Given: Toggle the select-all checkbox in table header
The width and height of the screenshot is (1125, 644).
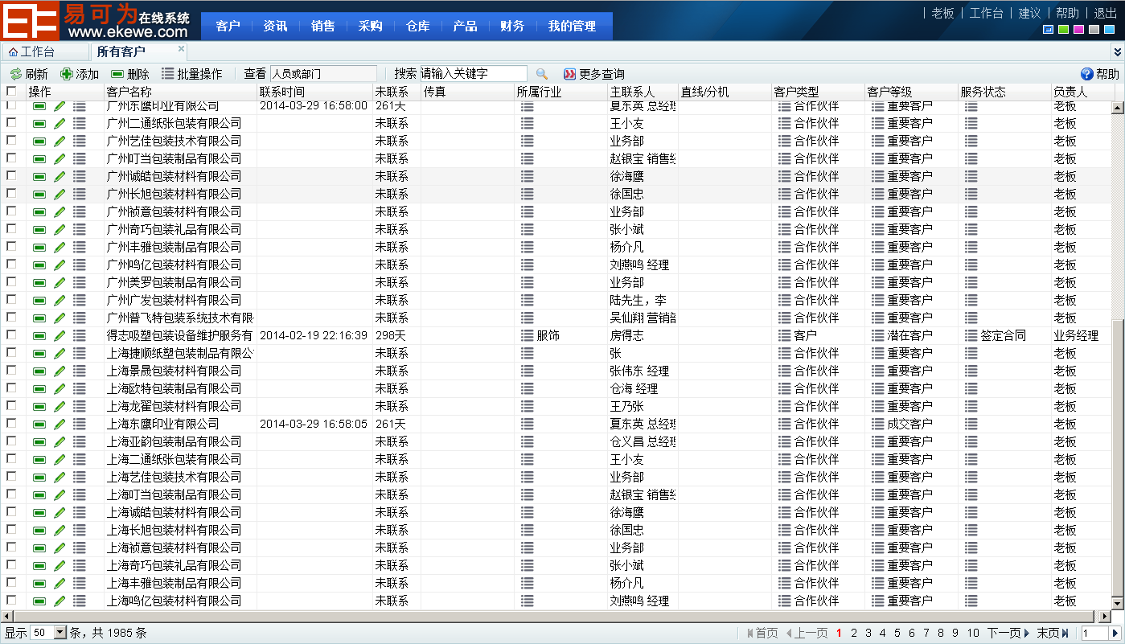Looking at the screenshot, I should pyautogui.click(x=11, y=92).
